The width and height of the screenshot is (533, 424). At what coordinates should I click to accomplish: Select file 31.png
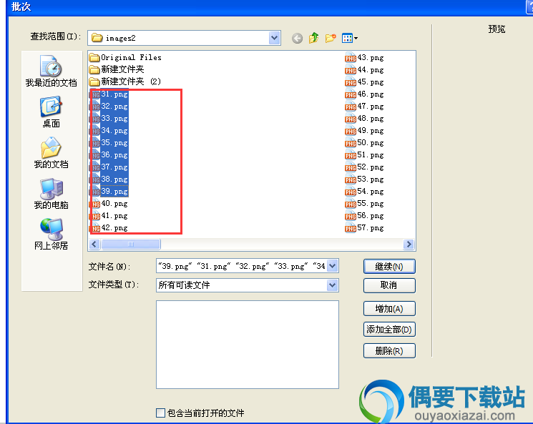tap(109, 94)
